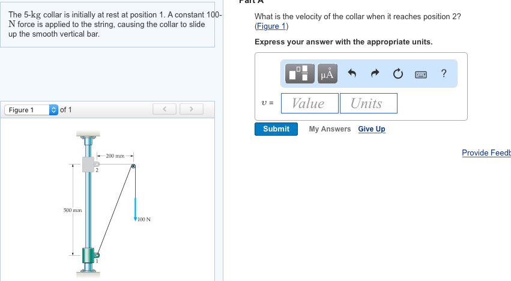Click the Units input field
Viewport: 511px width, 281px height.
click(367, 103)
